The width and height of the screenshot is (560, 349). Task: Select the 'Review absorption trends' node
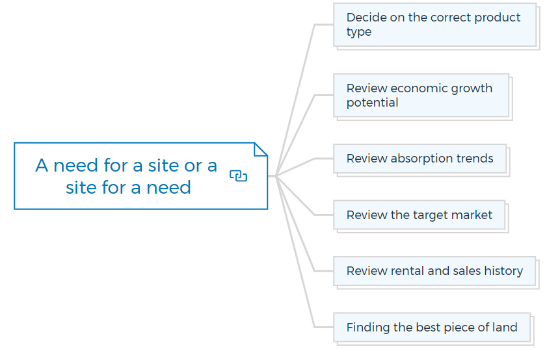[420, 159]
